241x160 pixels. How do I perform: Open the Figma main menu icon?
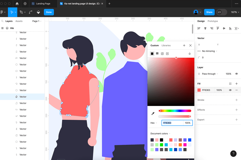click(2, 12)
